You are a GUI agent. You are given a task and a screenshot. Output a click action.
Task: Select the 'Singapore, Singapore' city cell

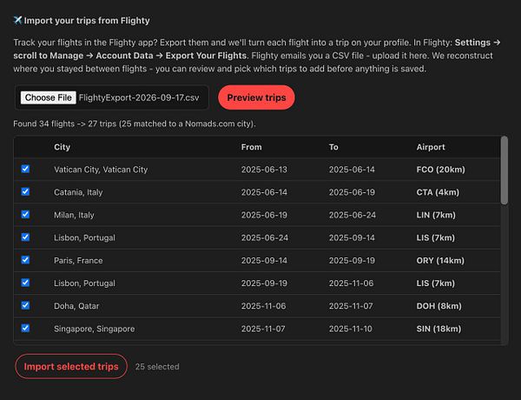(95, 329)
